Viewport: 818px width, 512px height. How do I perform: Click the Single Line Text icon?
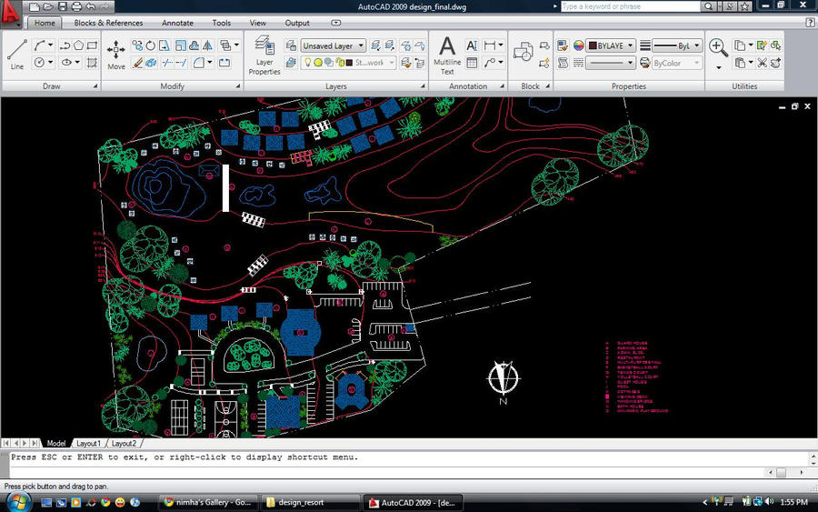click(x=472, y=45)
